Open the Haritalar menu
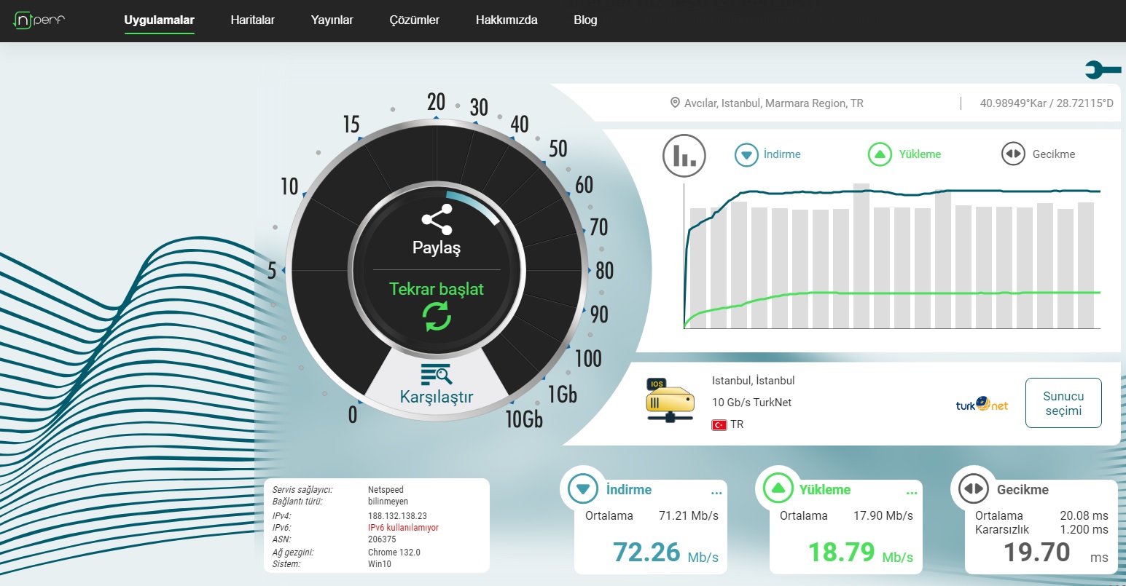 coord(253,20)
